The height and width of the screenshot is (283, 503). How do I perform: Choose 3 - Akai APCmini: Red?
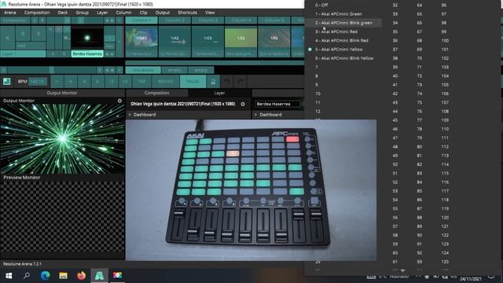click(x=336, y=31)
